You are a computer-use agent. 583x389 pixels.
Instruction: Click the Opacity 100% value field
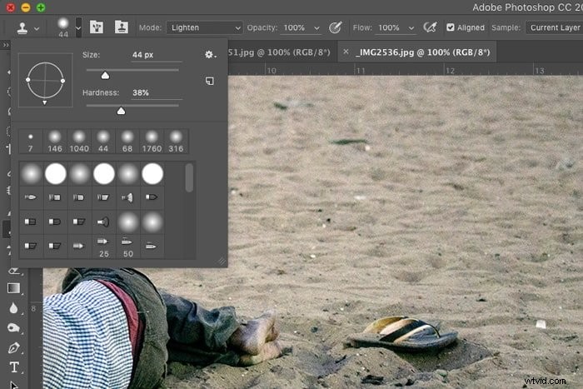pos(295,27)
